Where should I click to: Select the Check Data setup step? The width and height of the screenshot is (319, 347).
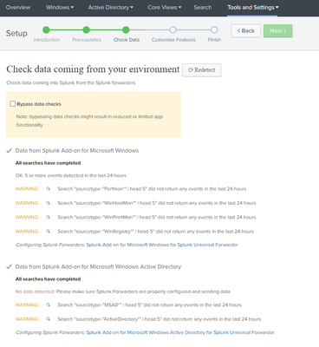[126, 29]
